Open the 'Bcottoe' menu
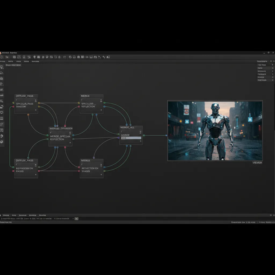275x275 pixels. (x=35, y=61)
